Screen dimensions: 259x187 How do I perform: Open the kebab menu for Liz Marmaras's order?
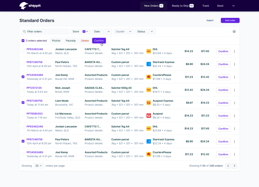click(234, 116)
